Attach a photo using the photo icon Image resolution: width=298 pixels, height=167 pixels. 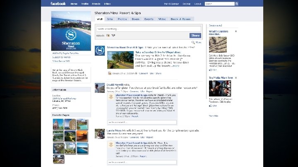108,35
